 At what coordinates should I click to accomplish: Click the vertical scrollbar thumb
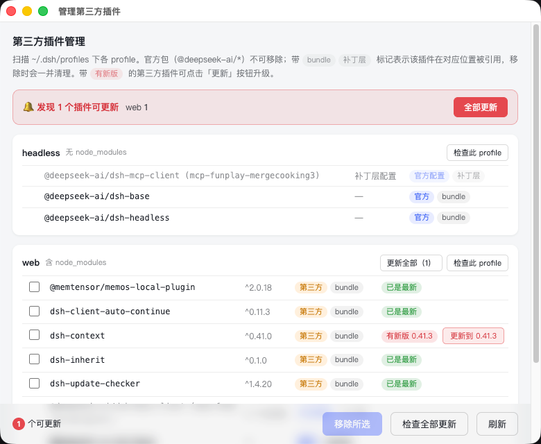(535, 193)
